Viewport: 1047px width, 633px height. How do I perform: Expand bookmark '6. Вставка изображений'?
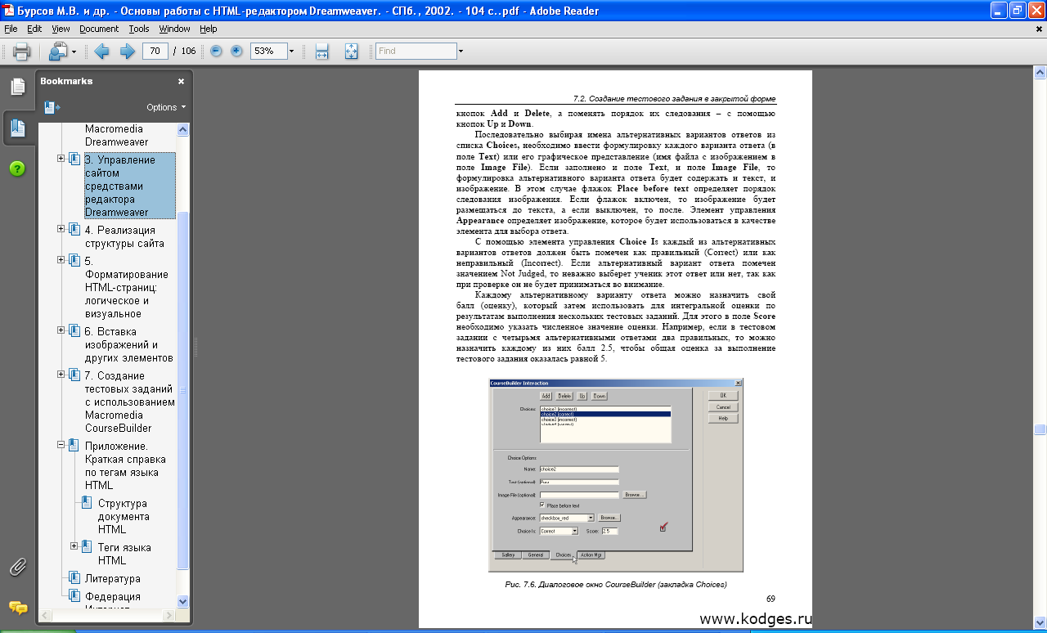pyautogui.click(x=61, y=330)
